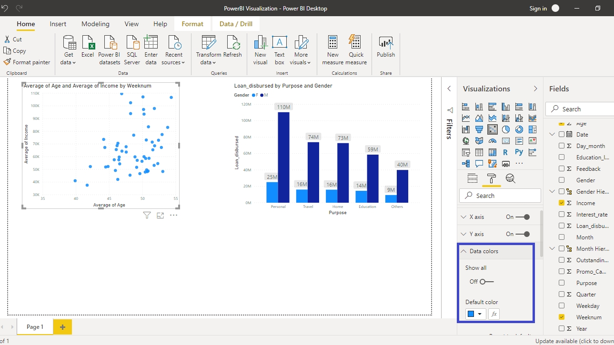Open the Default color swatch picker
This screenshot has height=345, width=614.
[x=475, y=314]
